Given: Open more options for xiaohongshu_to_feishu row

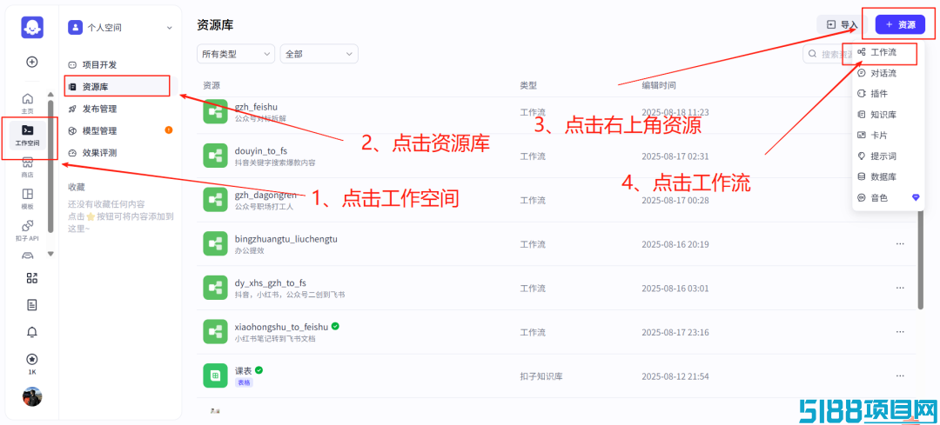Looking at the screenshot, I should coord(900,332).
